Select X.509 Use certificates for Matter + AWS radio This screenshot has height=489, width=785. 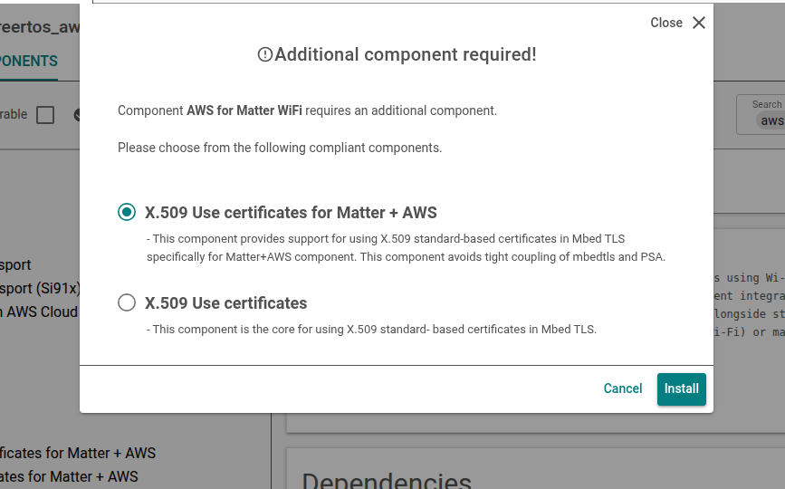coord(127,212)
